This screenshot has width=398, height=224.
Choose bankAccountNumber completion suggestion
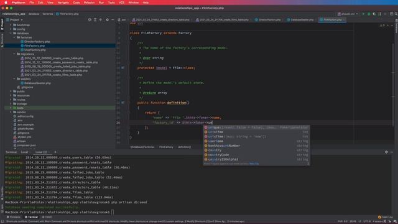(256, 146)
